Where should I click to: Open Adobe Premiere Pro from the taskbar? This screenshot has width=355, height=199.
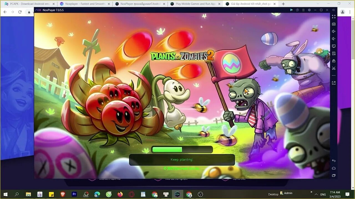[x=74, y=194]
